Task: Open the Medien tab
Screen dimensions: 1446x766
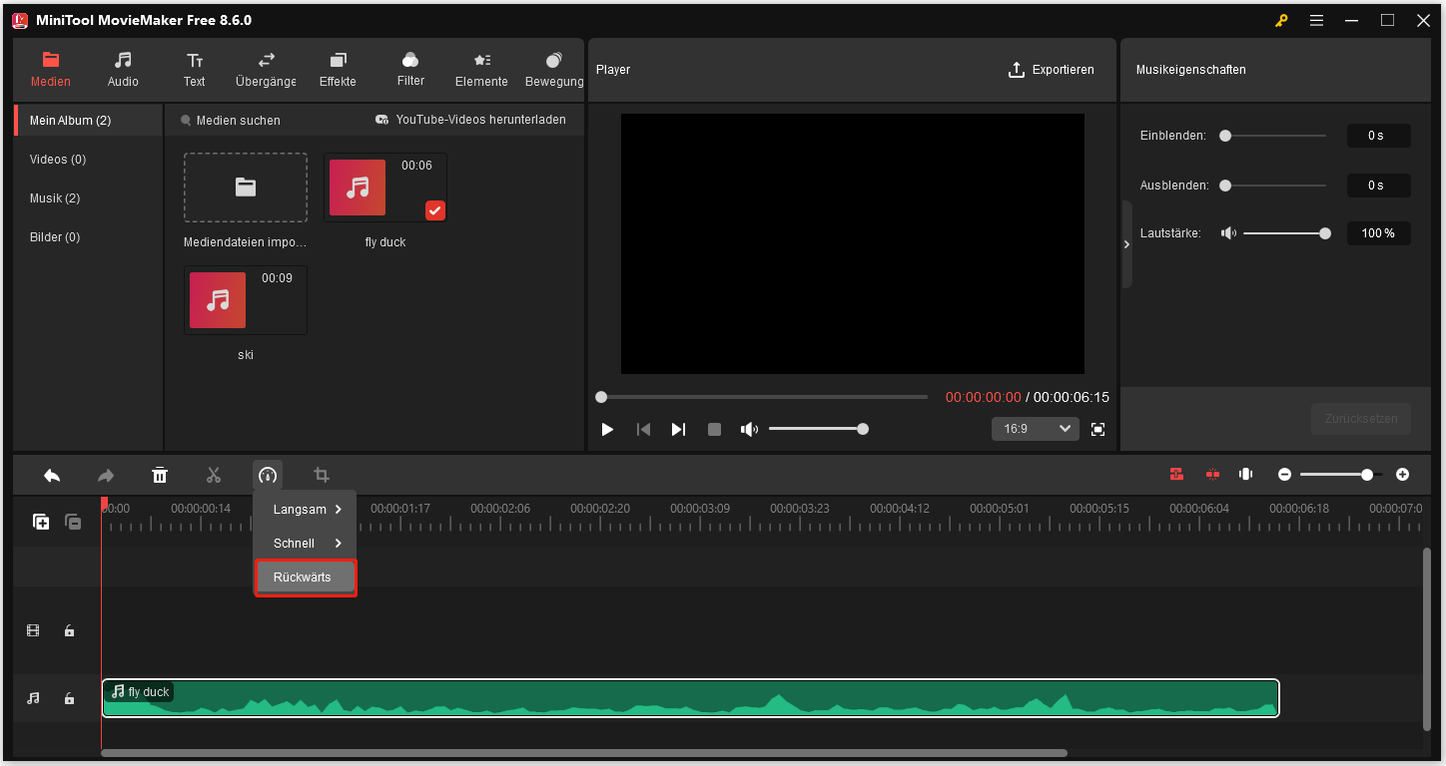Action: coord(50,70)
